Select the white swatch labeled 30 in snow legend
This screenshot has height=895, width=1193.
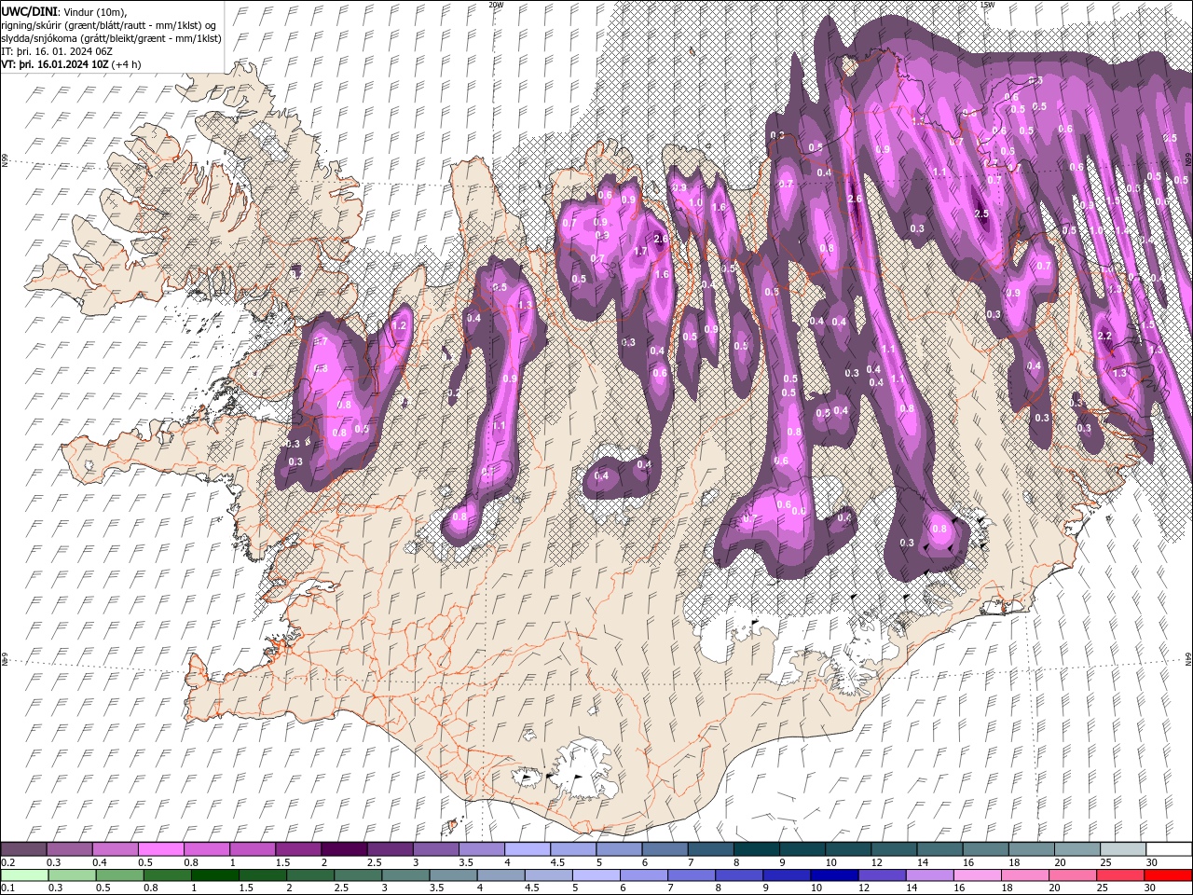1169,849
